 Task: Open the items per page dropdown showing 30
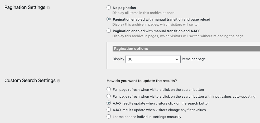pos(153,59)
